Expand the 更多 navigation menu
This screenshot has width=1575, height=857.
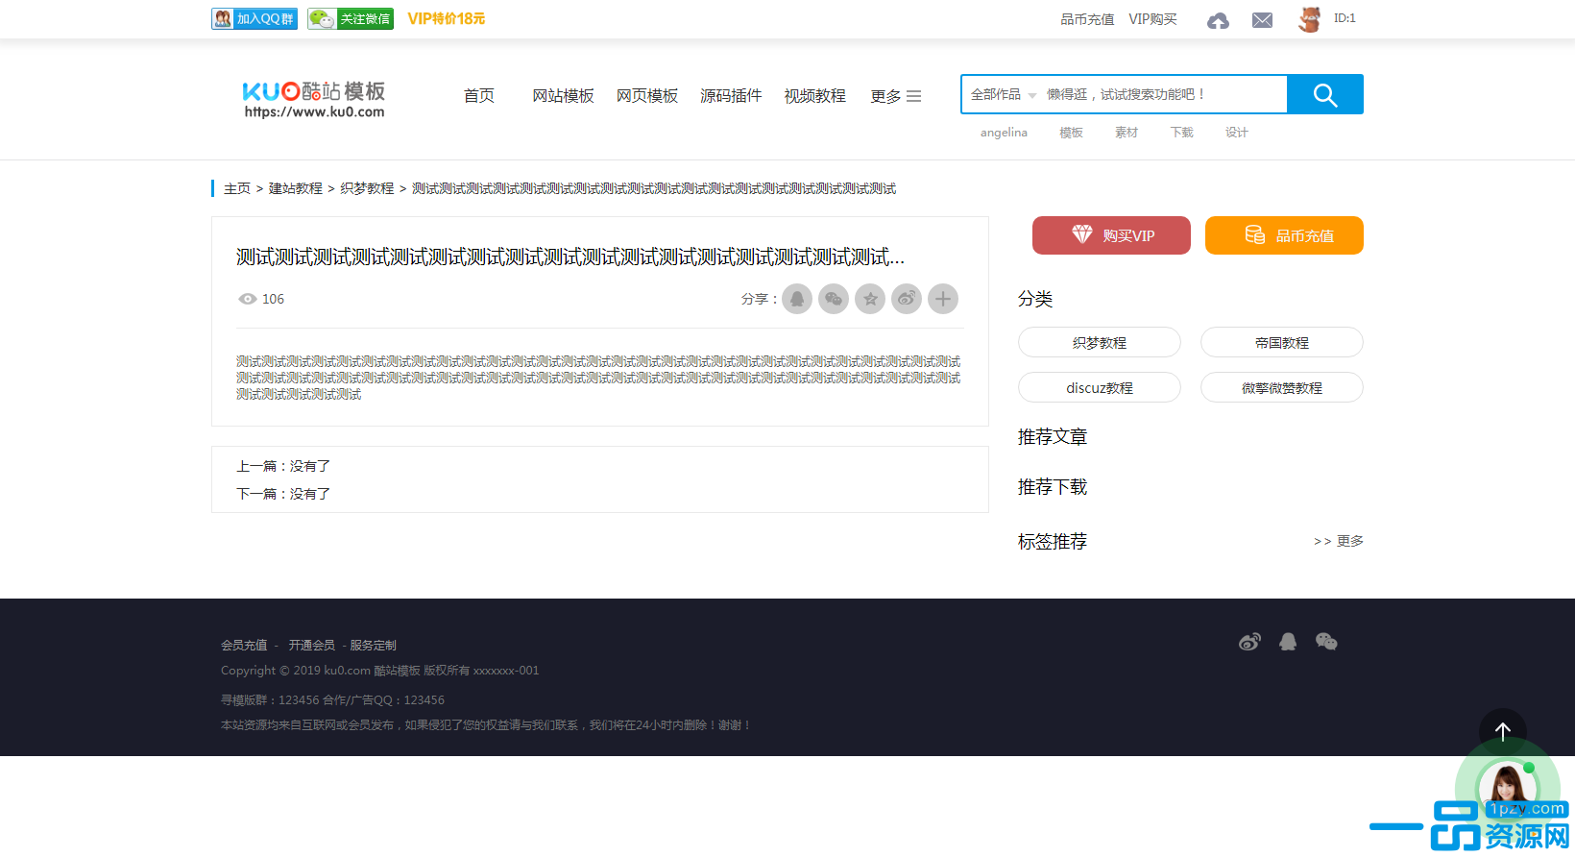pos(895,96)
